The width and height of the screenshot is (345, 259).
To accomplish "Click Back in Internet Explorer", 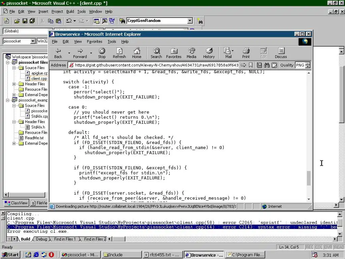I will coord(58,53).
